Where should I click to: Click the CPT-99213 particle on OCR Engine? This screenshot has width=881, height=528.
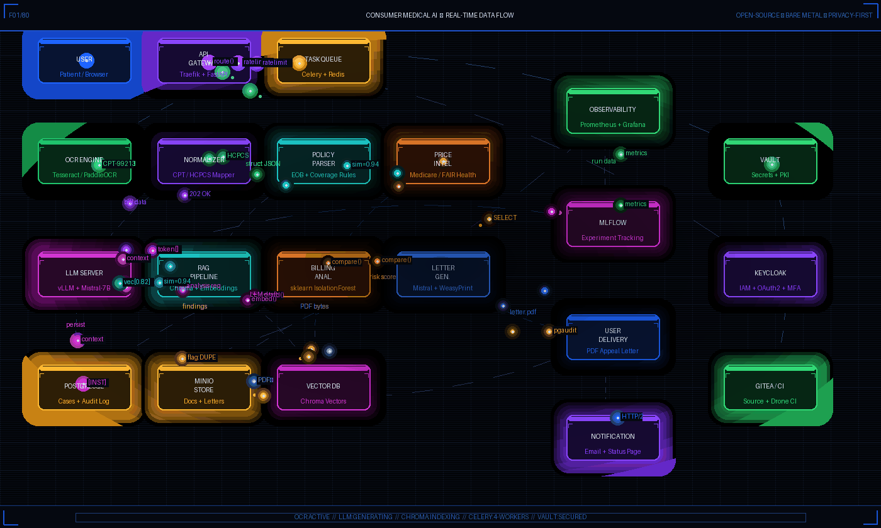pyautogui.click(x=98, y=165)
